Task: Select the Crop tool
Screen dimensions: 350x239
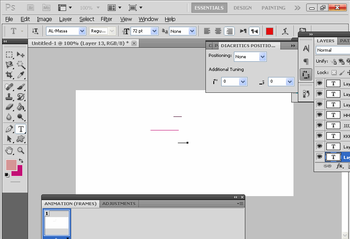Action: pyautogui.click(x=9, y=74)
